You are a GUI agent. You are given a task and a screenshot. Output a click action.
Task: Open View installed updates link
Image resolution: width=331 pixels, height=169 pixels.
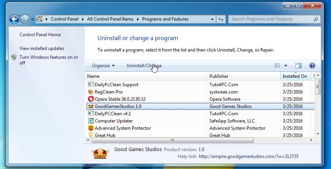pos(42,48)
